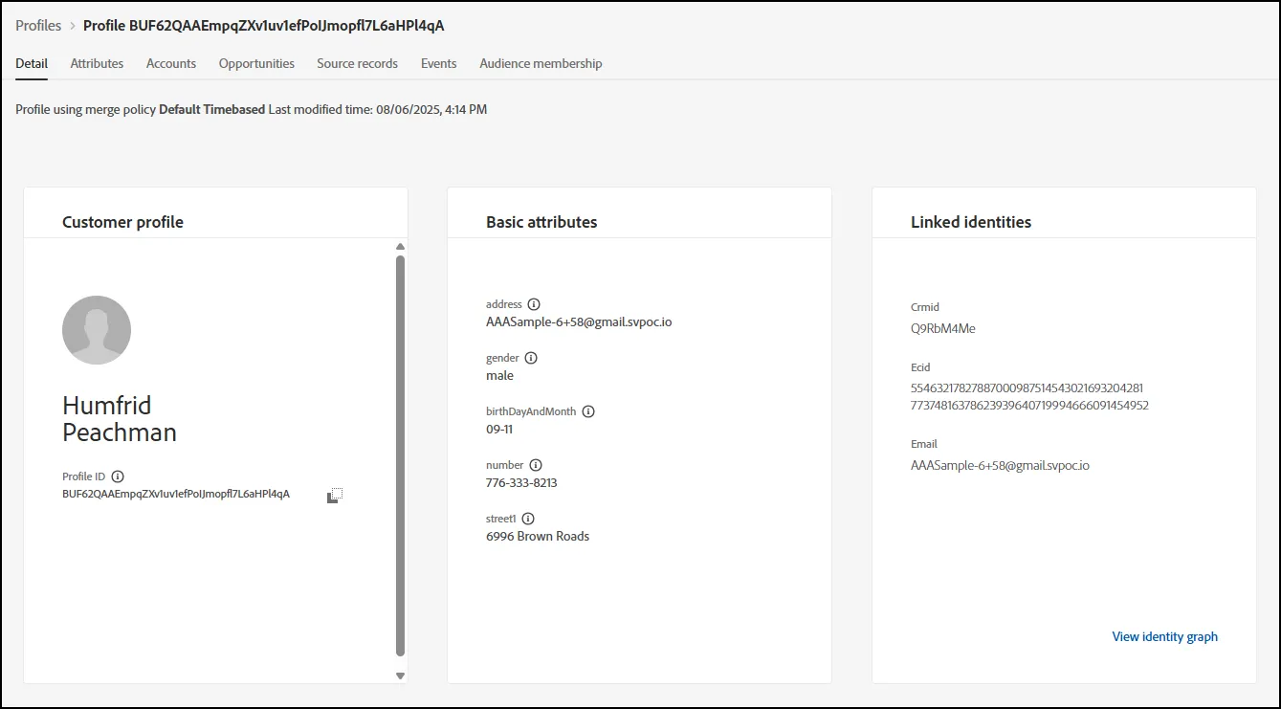Image resolution: width=1281 pixels, height=709 pixels.
Task: Open the Opportunities tab
Action: pyautogui.click(x=256, y=63)
